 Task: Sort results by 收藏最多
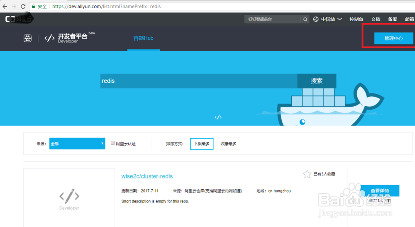pos(228,144)
